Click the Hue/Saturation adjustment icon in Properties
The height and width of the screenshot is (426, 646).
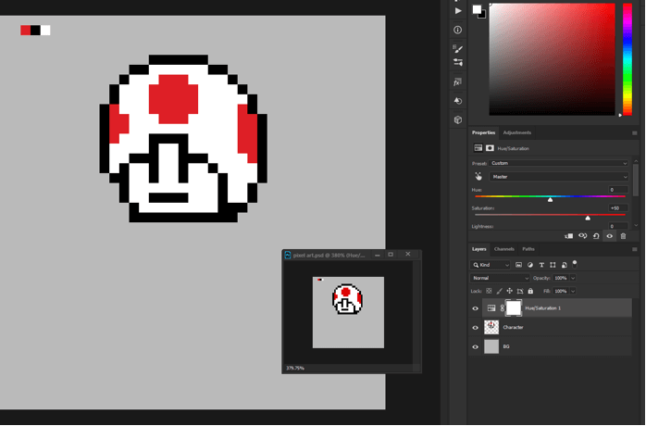tap(478, 148)
